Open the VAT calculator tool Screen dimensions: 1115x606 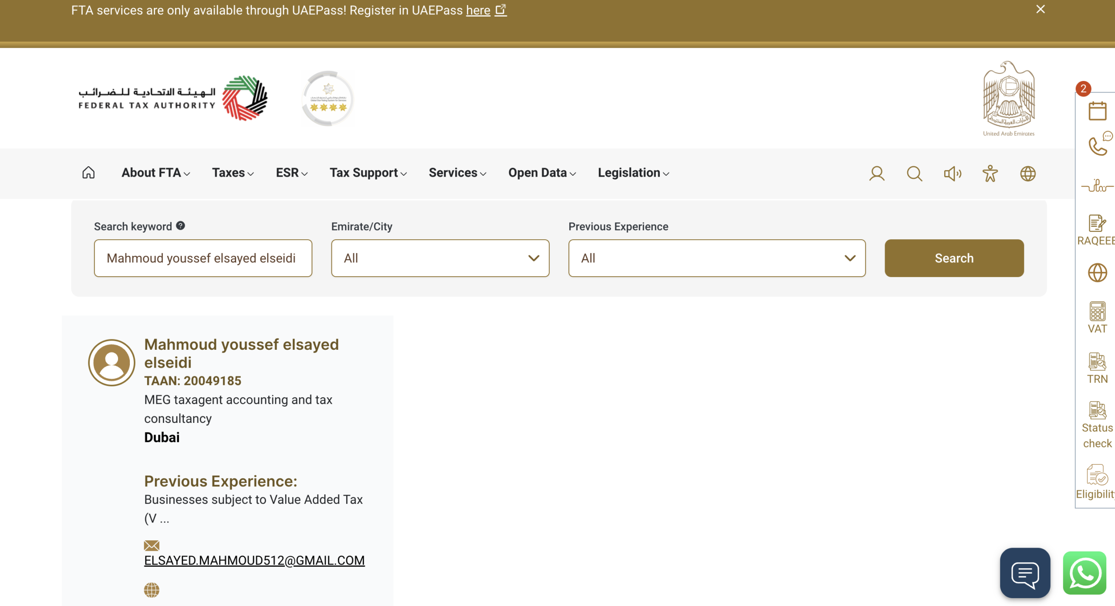tap(1097, 318)
